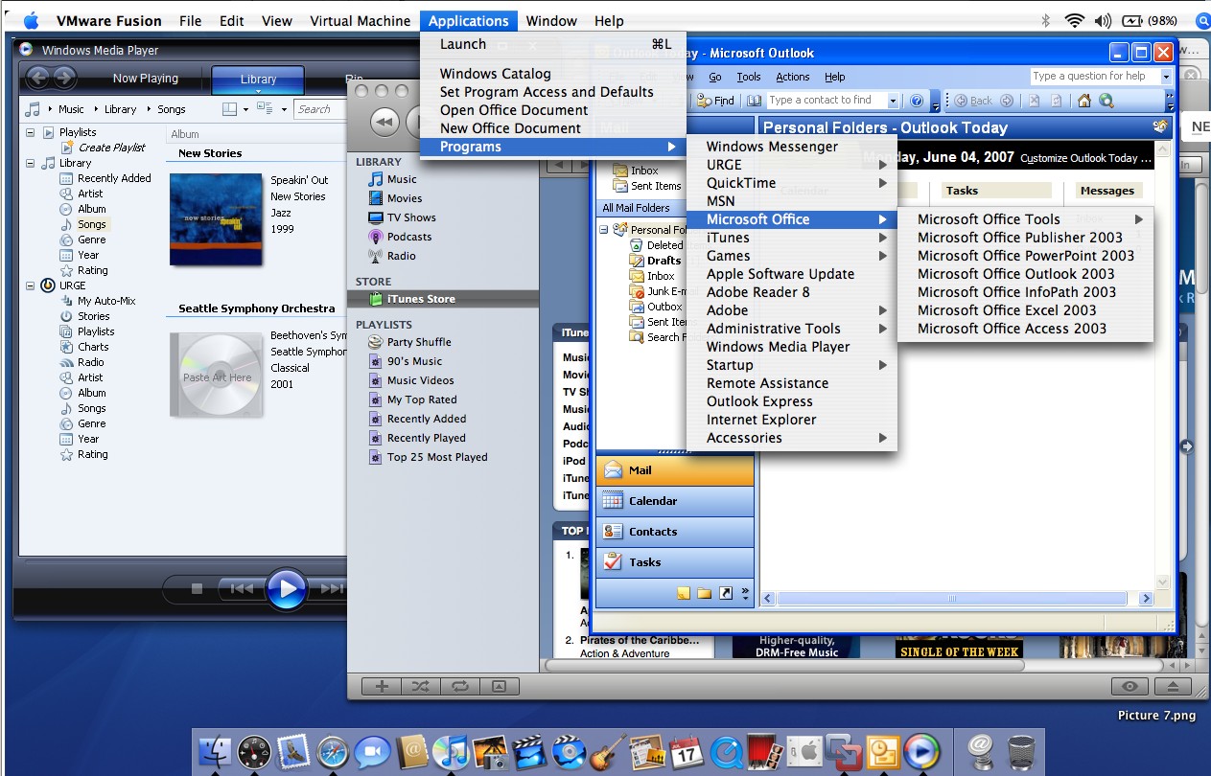Open iChat from the Dock

372,751
